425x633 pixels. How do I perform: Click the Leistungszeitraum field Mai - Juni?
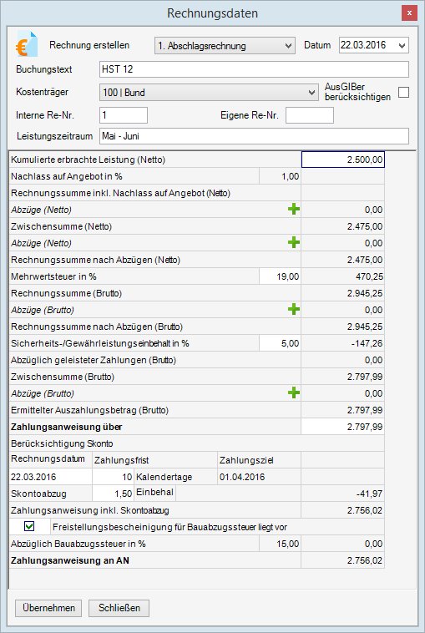(x=254, y=136)
